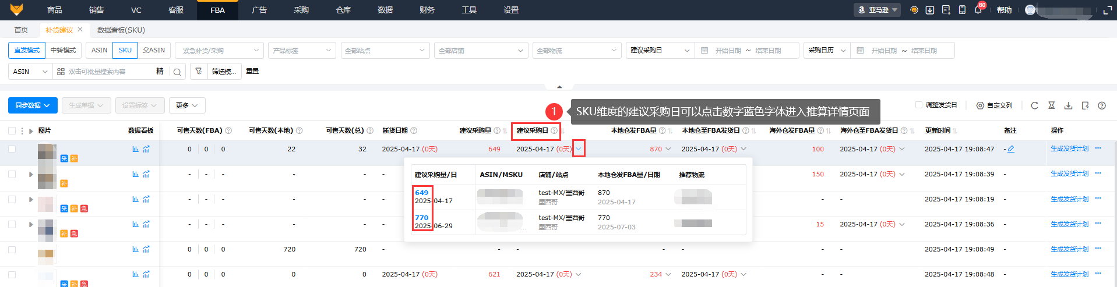Open the 采购日历 dropdown
1117x287 pixels.
[x=827, y=51]
